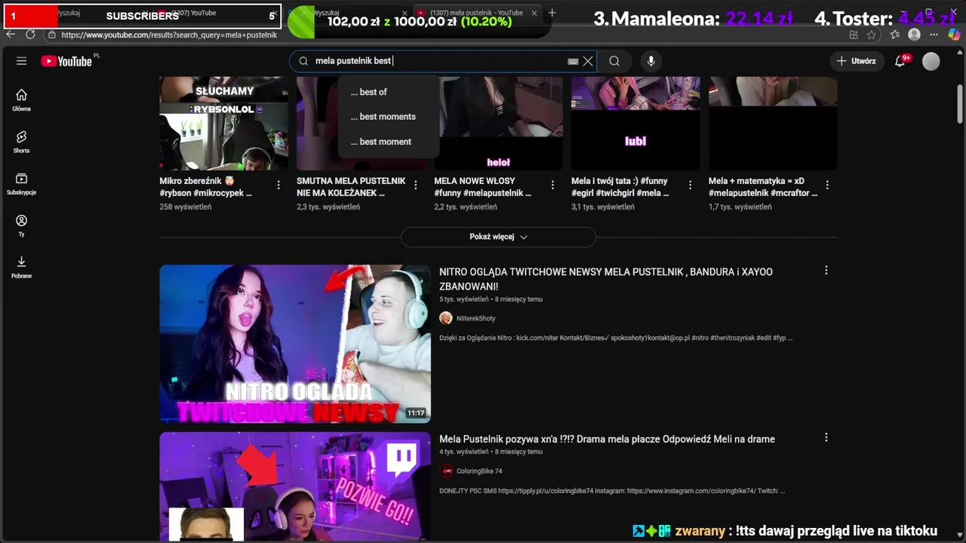
Task: Open options for Mikro zbereźnik short
Action: [278, 185]
